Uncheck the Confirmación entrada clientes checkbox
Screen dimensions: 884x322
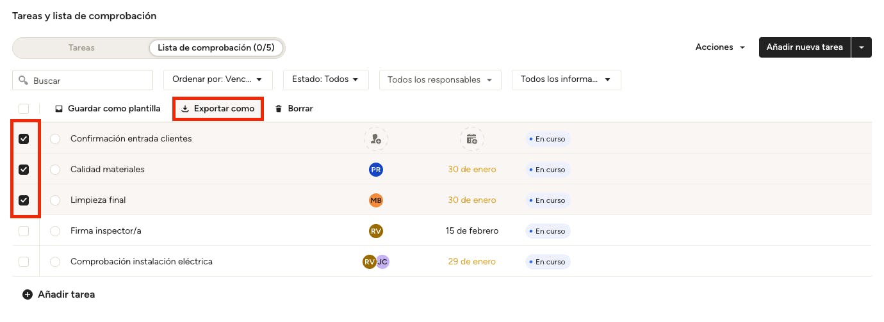(24, 139)
